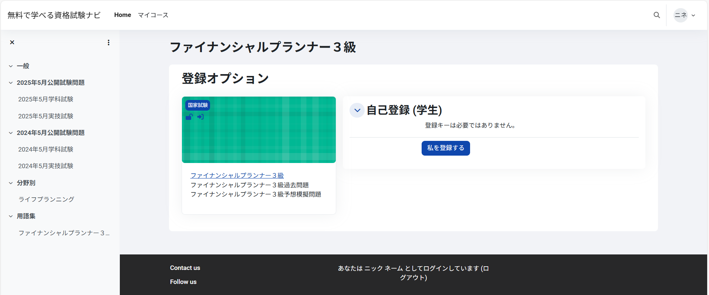Select 2025年5月学科試験 in the sidebar
This screenshot has width=709, height=295.
click(46, 99)
